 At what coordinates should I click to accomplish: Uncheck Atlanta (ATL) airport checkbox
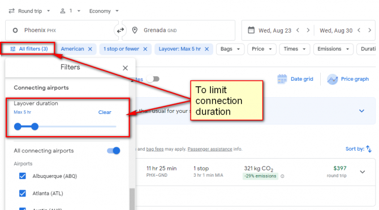pos(23,194)
